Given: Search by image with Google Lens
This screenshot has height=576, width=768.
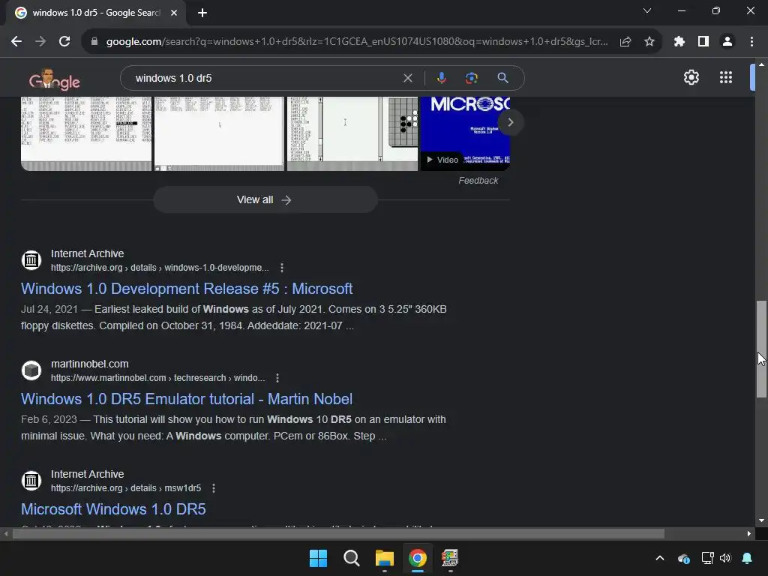Looking at the screenshot, I should tap(472, 78).
